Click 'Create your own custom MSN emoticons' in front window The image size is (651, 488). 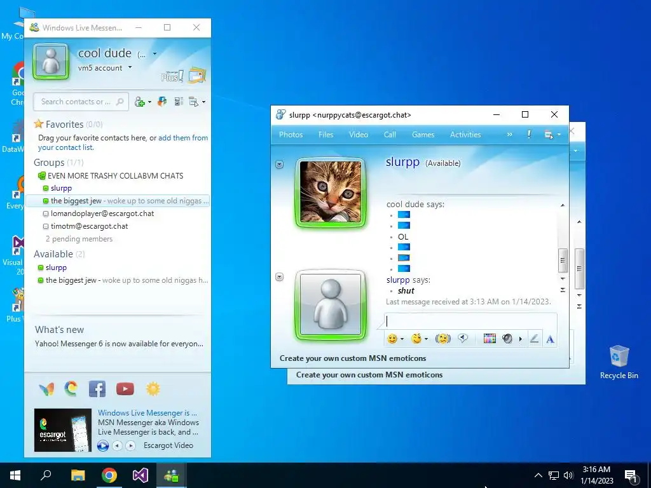(x=352, y=358)
